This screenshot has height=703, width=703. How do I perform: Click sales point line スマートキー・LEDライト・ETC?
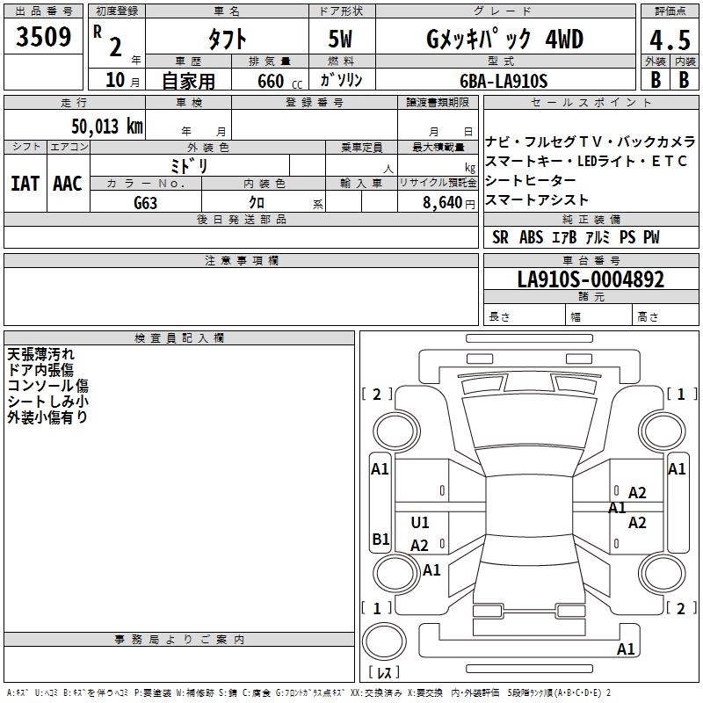(586, 161)
